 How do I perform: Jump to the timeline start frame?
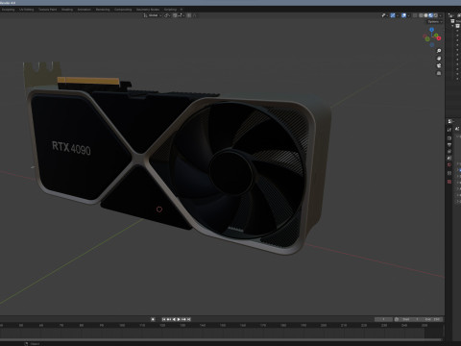pos(164,319)
